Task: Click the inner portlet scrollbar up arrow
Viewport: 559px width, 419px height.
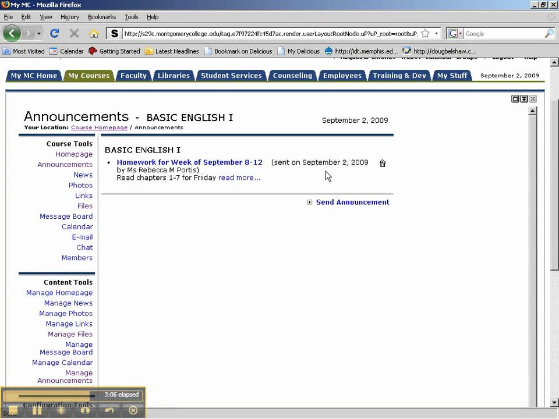Action: [x=533, y=111]
